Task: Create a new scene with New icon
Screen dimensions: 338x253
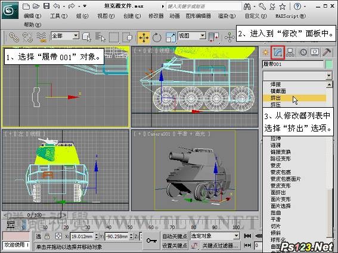Action: (26, 6)
